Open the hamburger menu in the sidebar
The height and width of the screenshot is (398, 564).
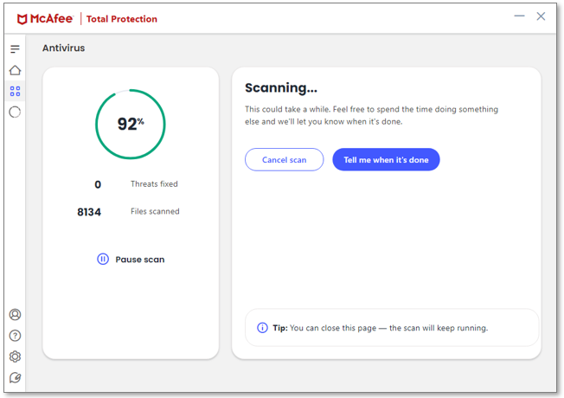15,49
